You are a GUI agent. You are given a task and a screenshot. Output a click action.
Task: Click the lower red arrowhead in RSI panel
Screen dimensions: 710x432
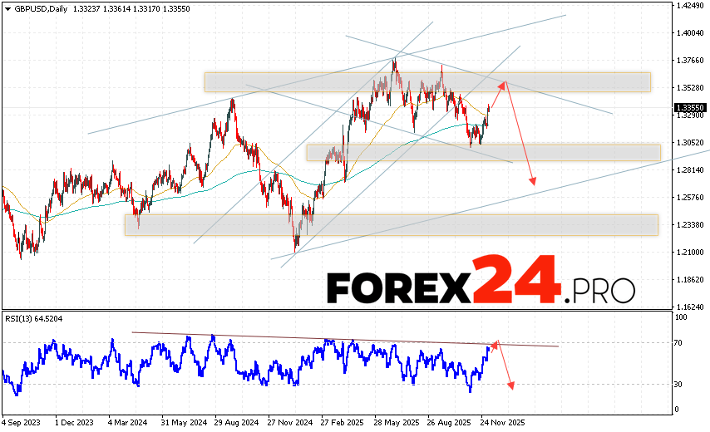(511, 385)
